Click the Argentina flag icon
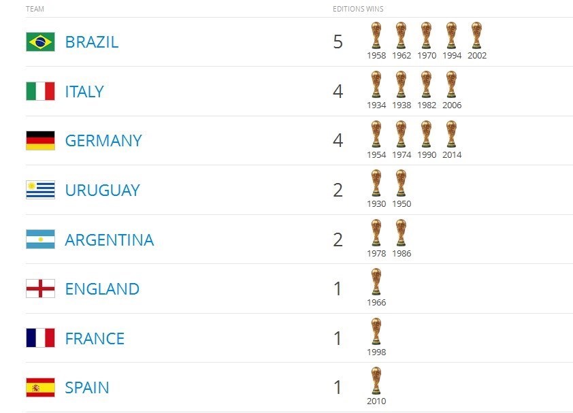The height and width of the screenshot is (413, 573). tap(40, 239)
